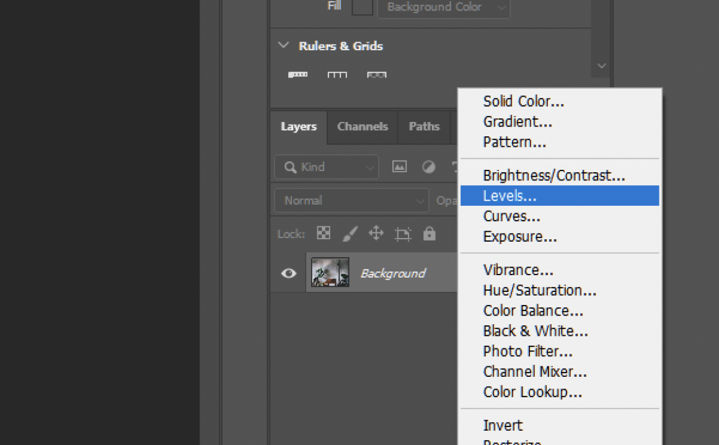Toggle lock transparent pixels

323,234
